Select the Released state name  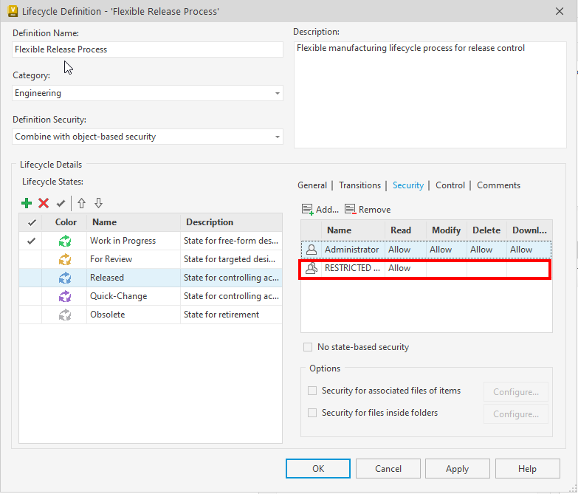coord(107,278)
